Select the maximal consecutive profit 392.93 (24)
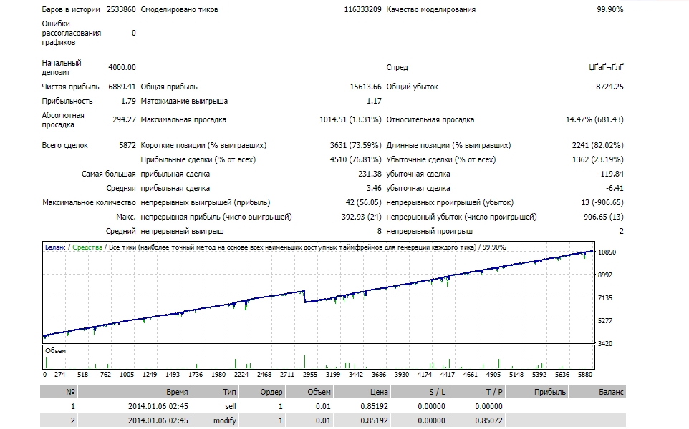Screen dimensions: 689x429 [361, 217]
